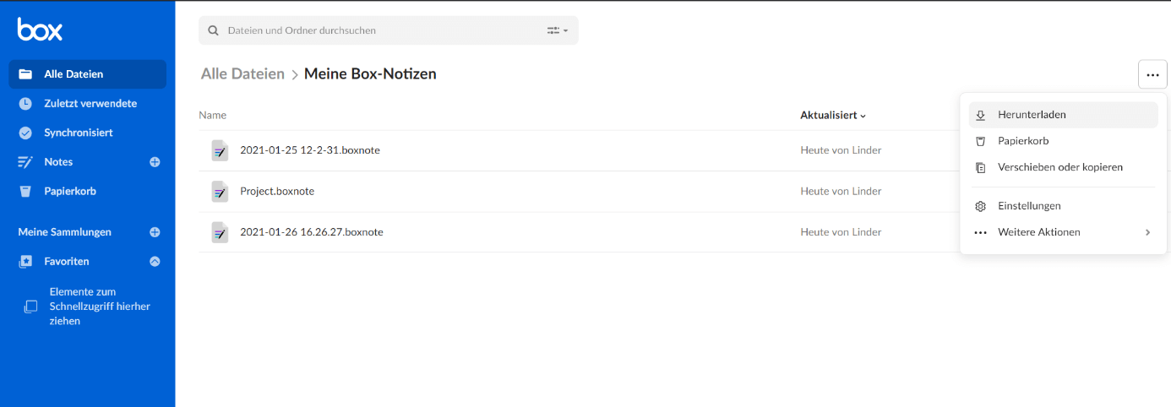The image size is (1171, 407).
Task: Add a collection via Meine Sammlungen plus
Action: tap(155, 232)
